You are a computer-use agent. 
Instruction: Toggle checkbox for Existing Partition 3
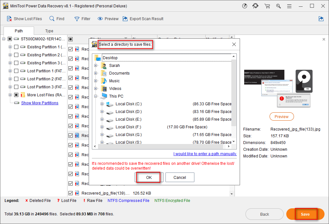[x=16, y=63]
